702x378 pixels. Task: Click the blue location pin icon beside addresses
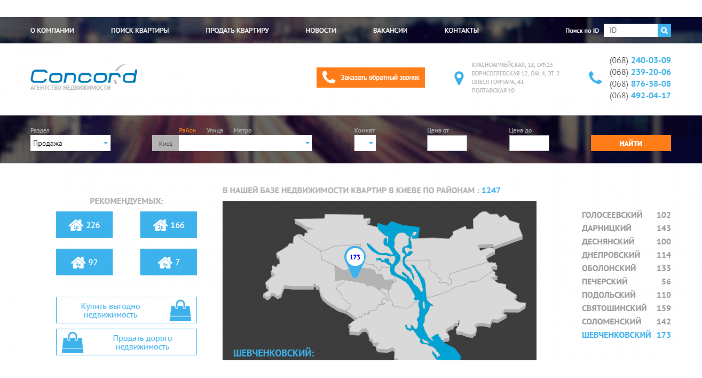tap(459, 78)
